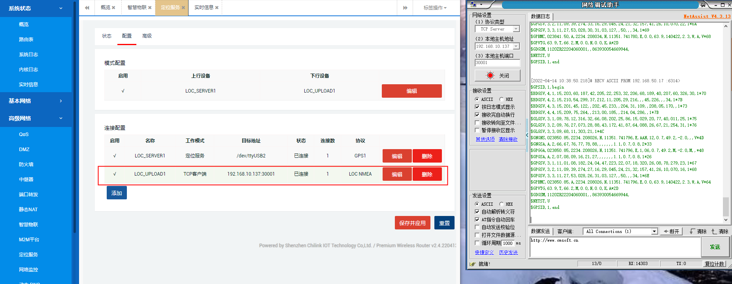The width and height of the screenshot is (732, 284).
Task: Close the 概览 tab with its x icon
Action: pos(113,8)
